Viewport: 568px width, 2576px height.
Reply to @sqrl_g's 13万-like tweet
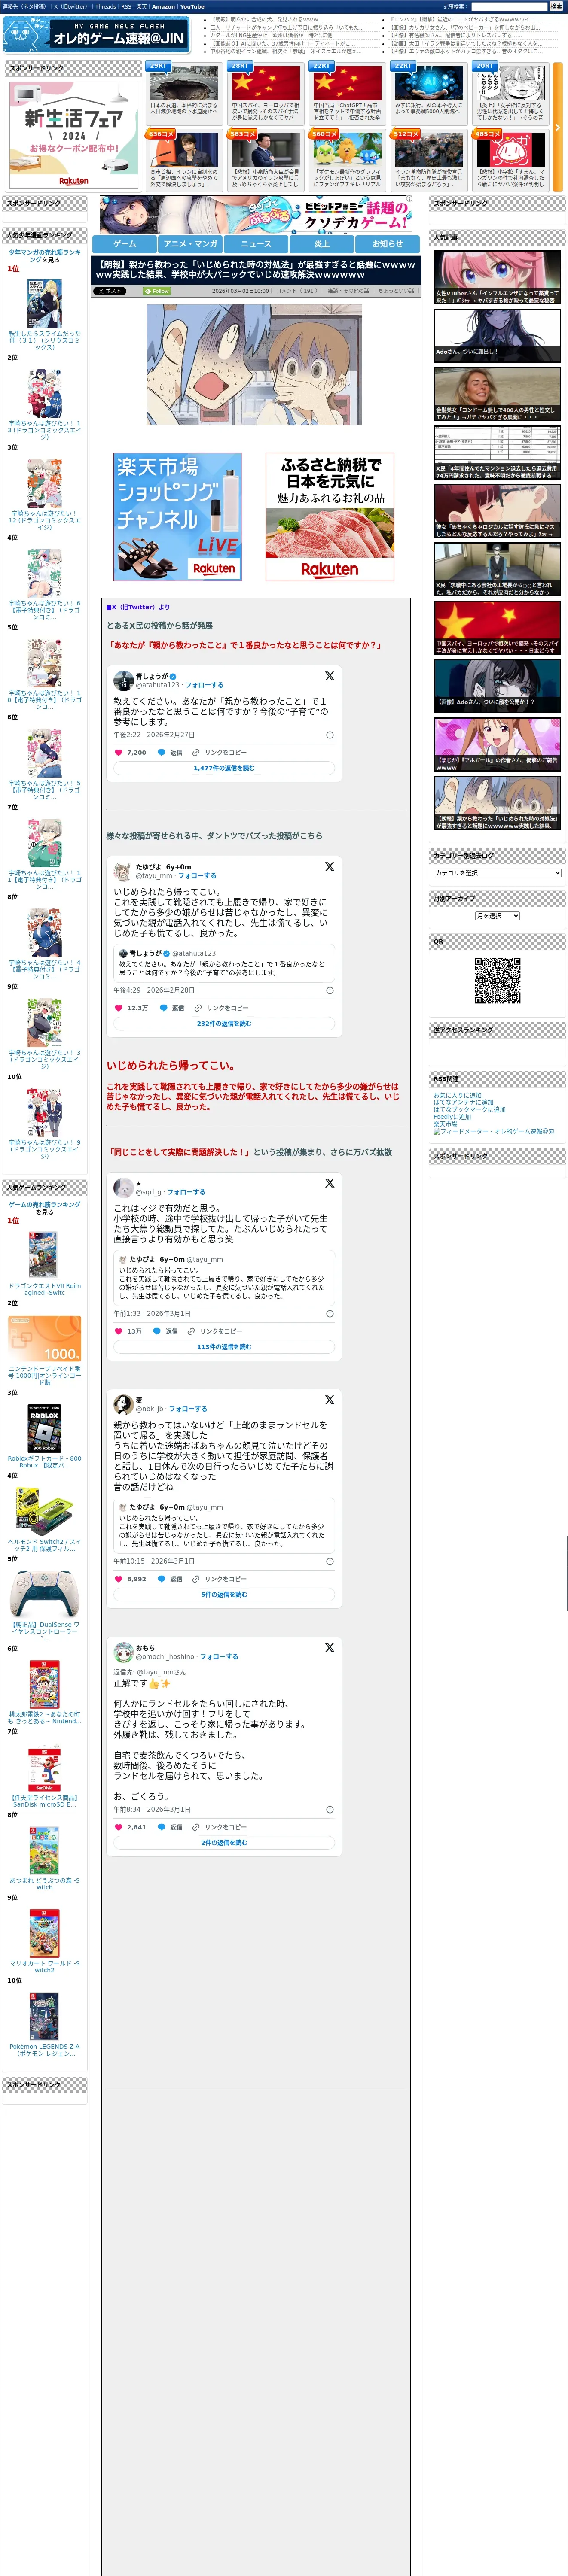pos(166,1331)
